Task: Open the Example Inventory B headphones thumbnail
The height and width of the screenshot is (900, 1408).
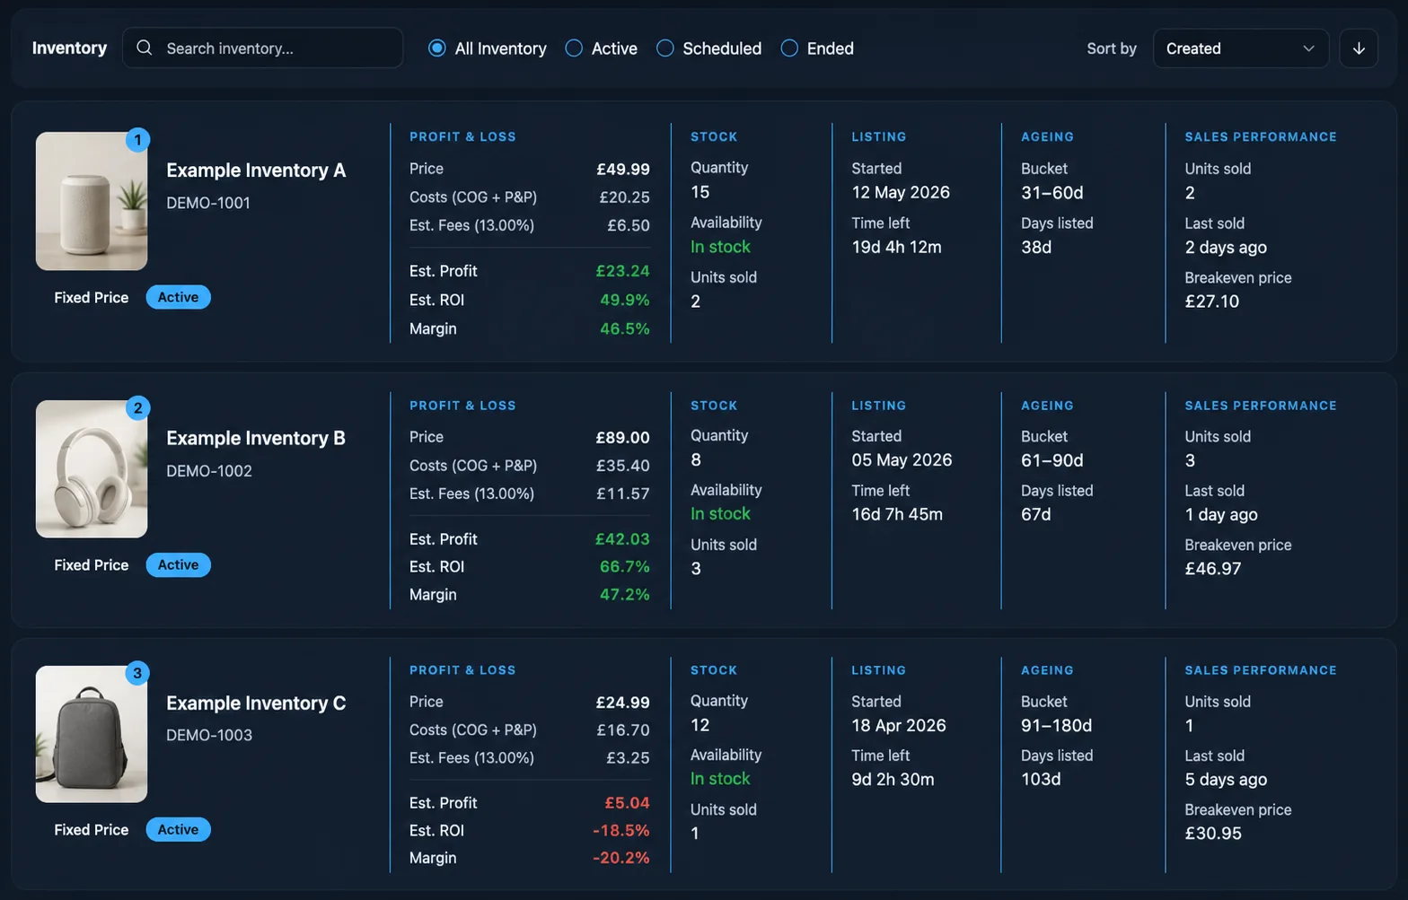Action: (92, 469)
